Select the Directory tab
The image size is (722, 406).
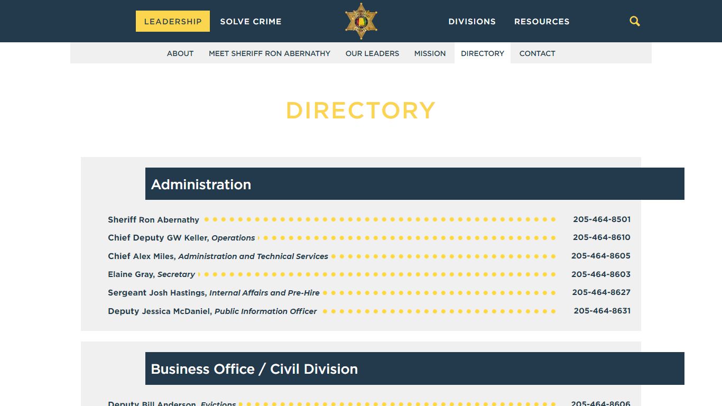[483, 53]
